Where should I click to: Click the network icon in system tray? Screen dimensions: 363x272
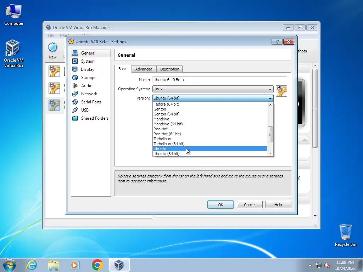point(319,266)
